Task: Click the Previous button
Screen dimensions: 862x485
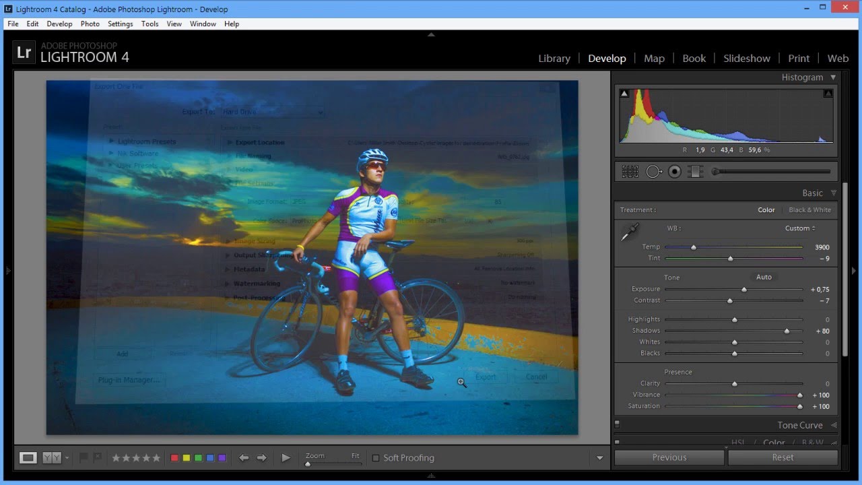Action: (x=669, y=457)
